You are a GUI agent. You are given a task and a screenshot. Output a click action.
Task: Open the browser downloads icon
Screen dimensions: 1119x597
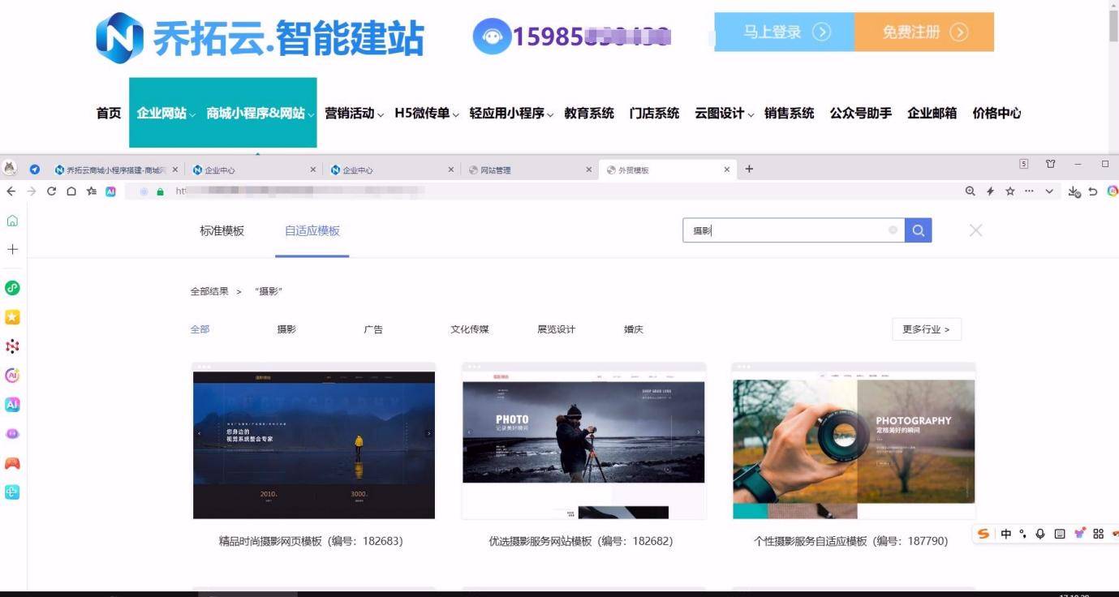1074,191
